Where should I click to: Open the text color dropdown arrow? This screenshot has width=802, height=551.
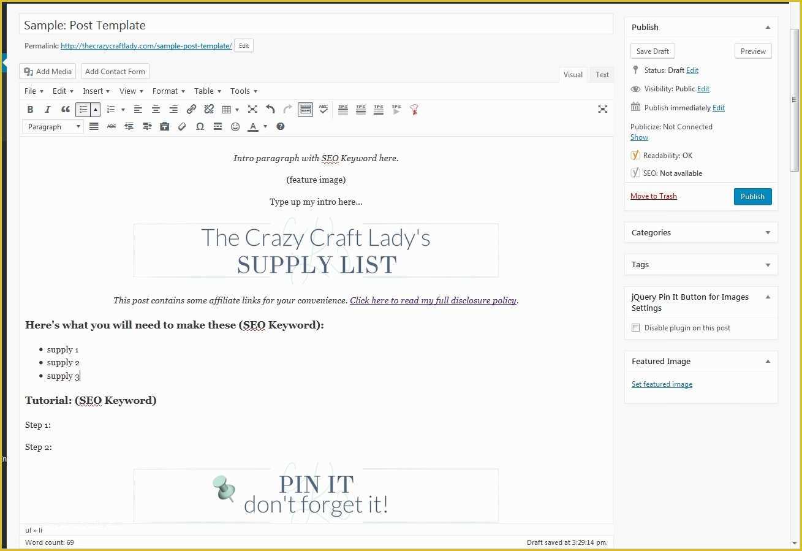click(265, 126)
